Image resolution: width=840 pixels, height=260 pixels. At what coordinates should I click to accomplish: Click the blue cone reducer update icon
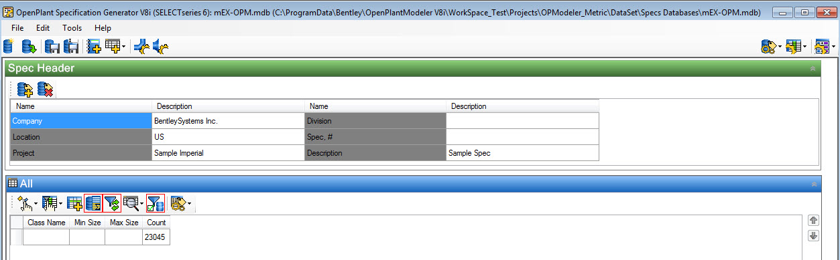point(160,46)
